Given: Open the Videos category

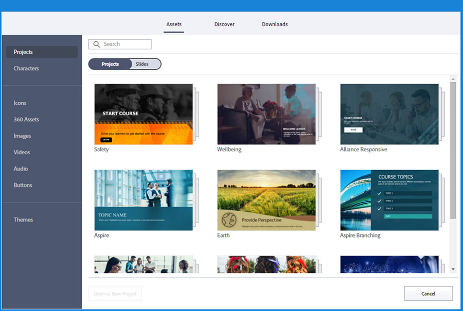Looking at the screenshot, I should (x=22, y=152).
